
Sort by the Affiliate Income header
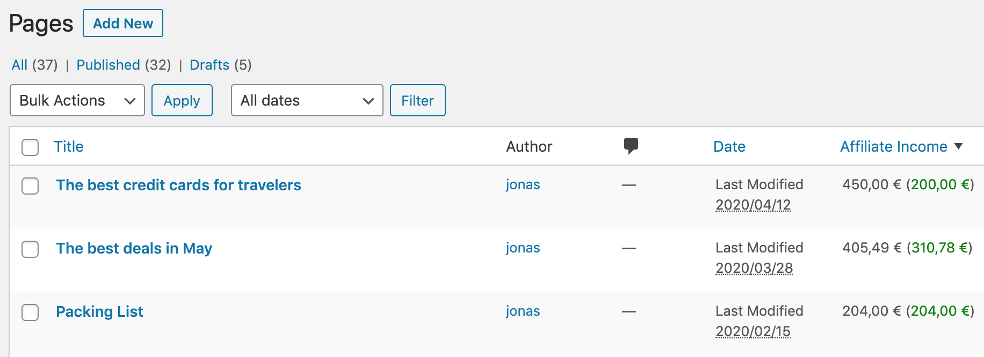point(894,146)
